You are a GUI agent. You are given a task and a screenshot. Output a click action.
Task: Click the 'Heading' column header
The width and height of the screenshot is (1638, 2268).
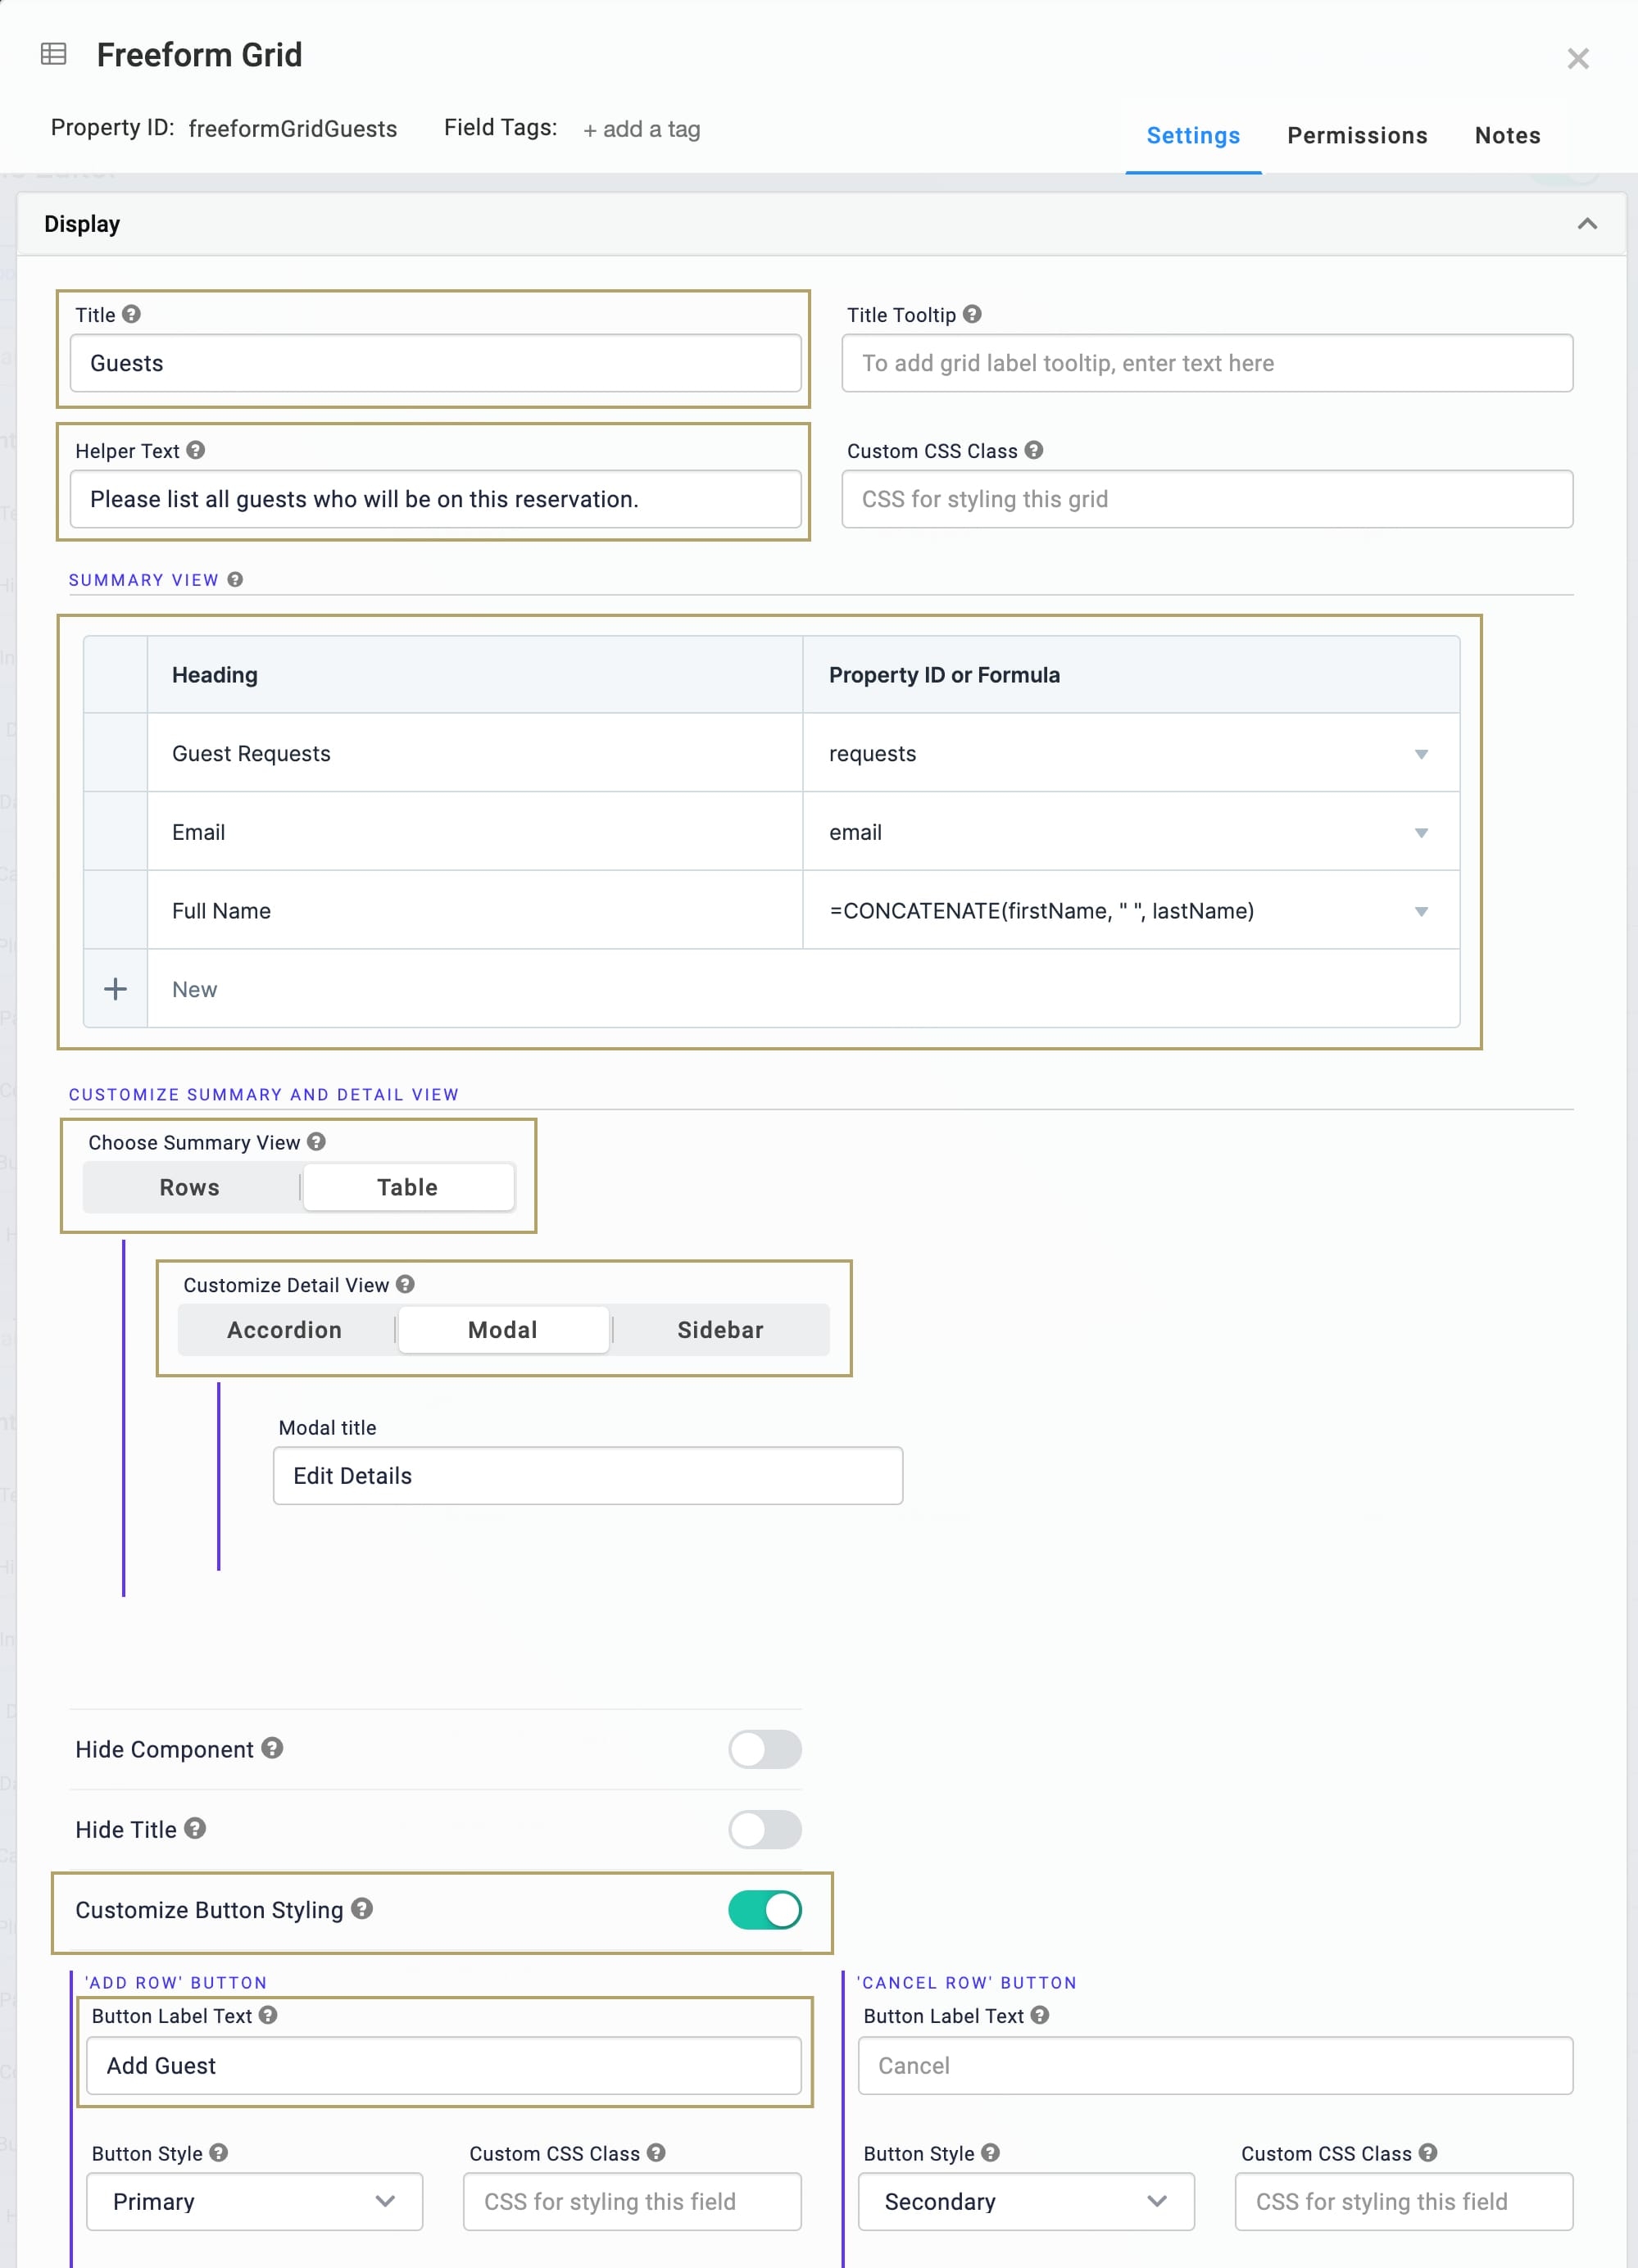[x=475, y=675]
